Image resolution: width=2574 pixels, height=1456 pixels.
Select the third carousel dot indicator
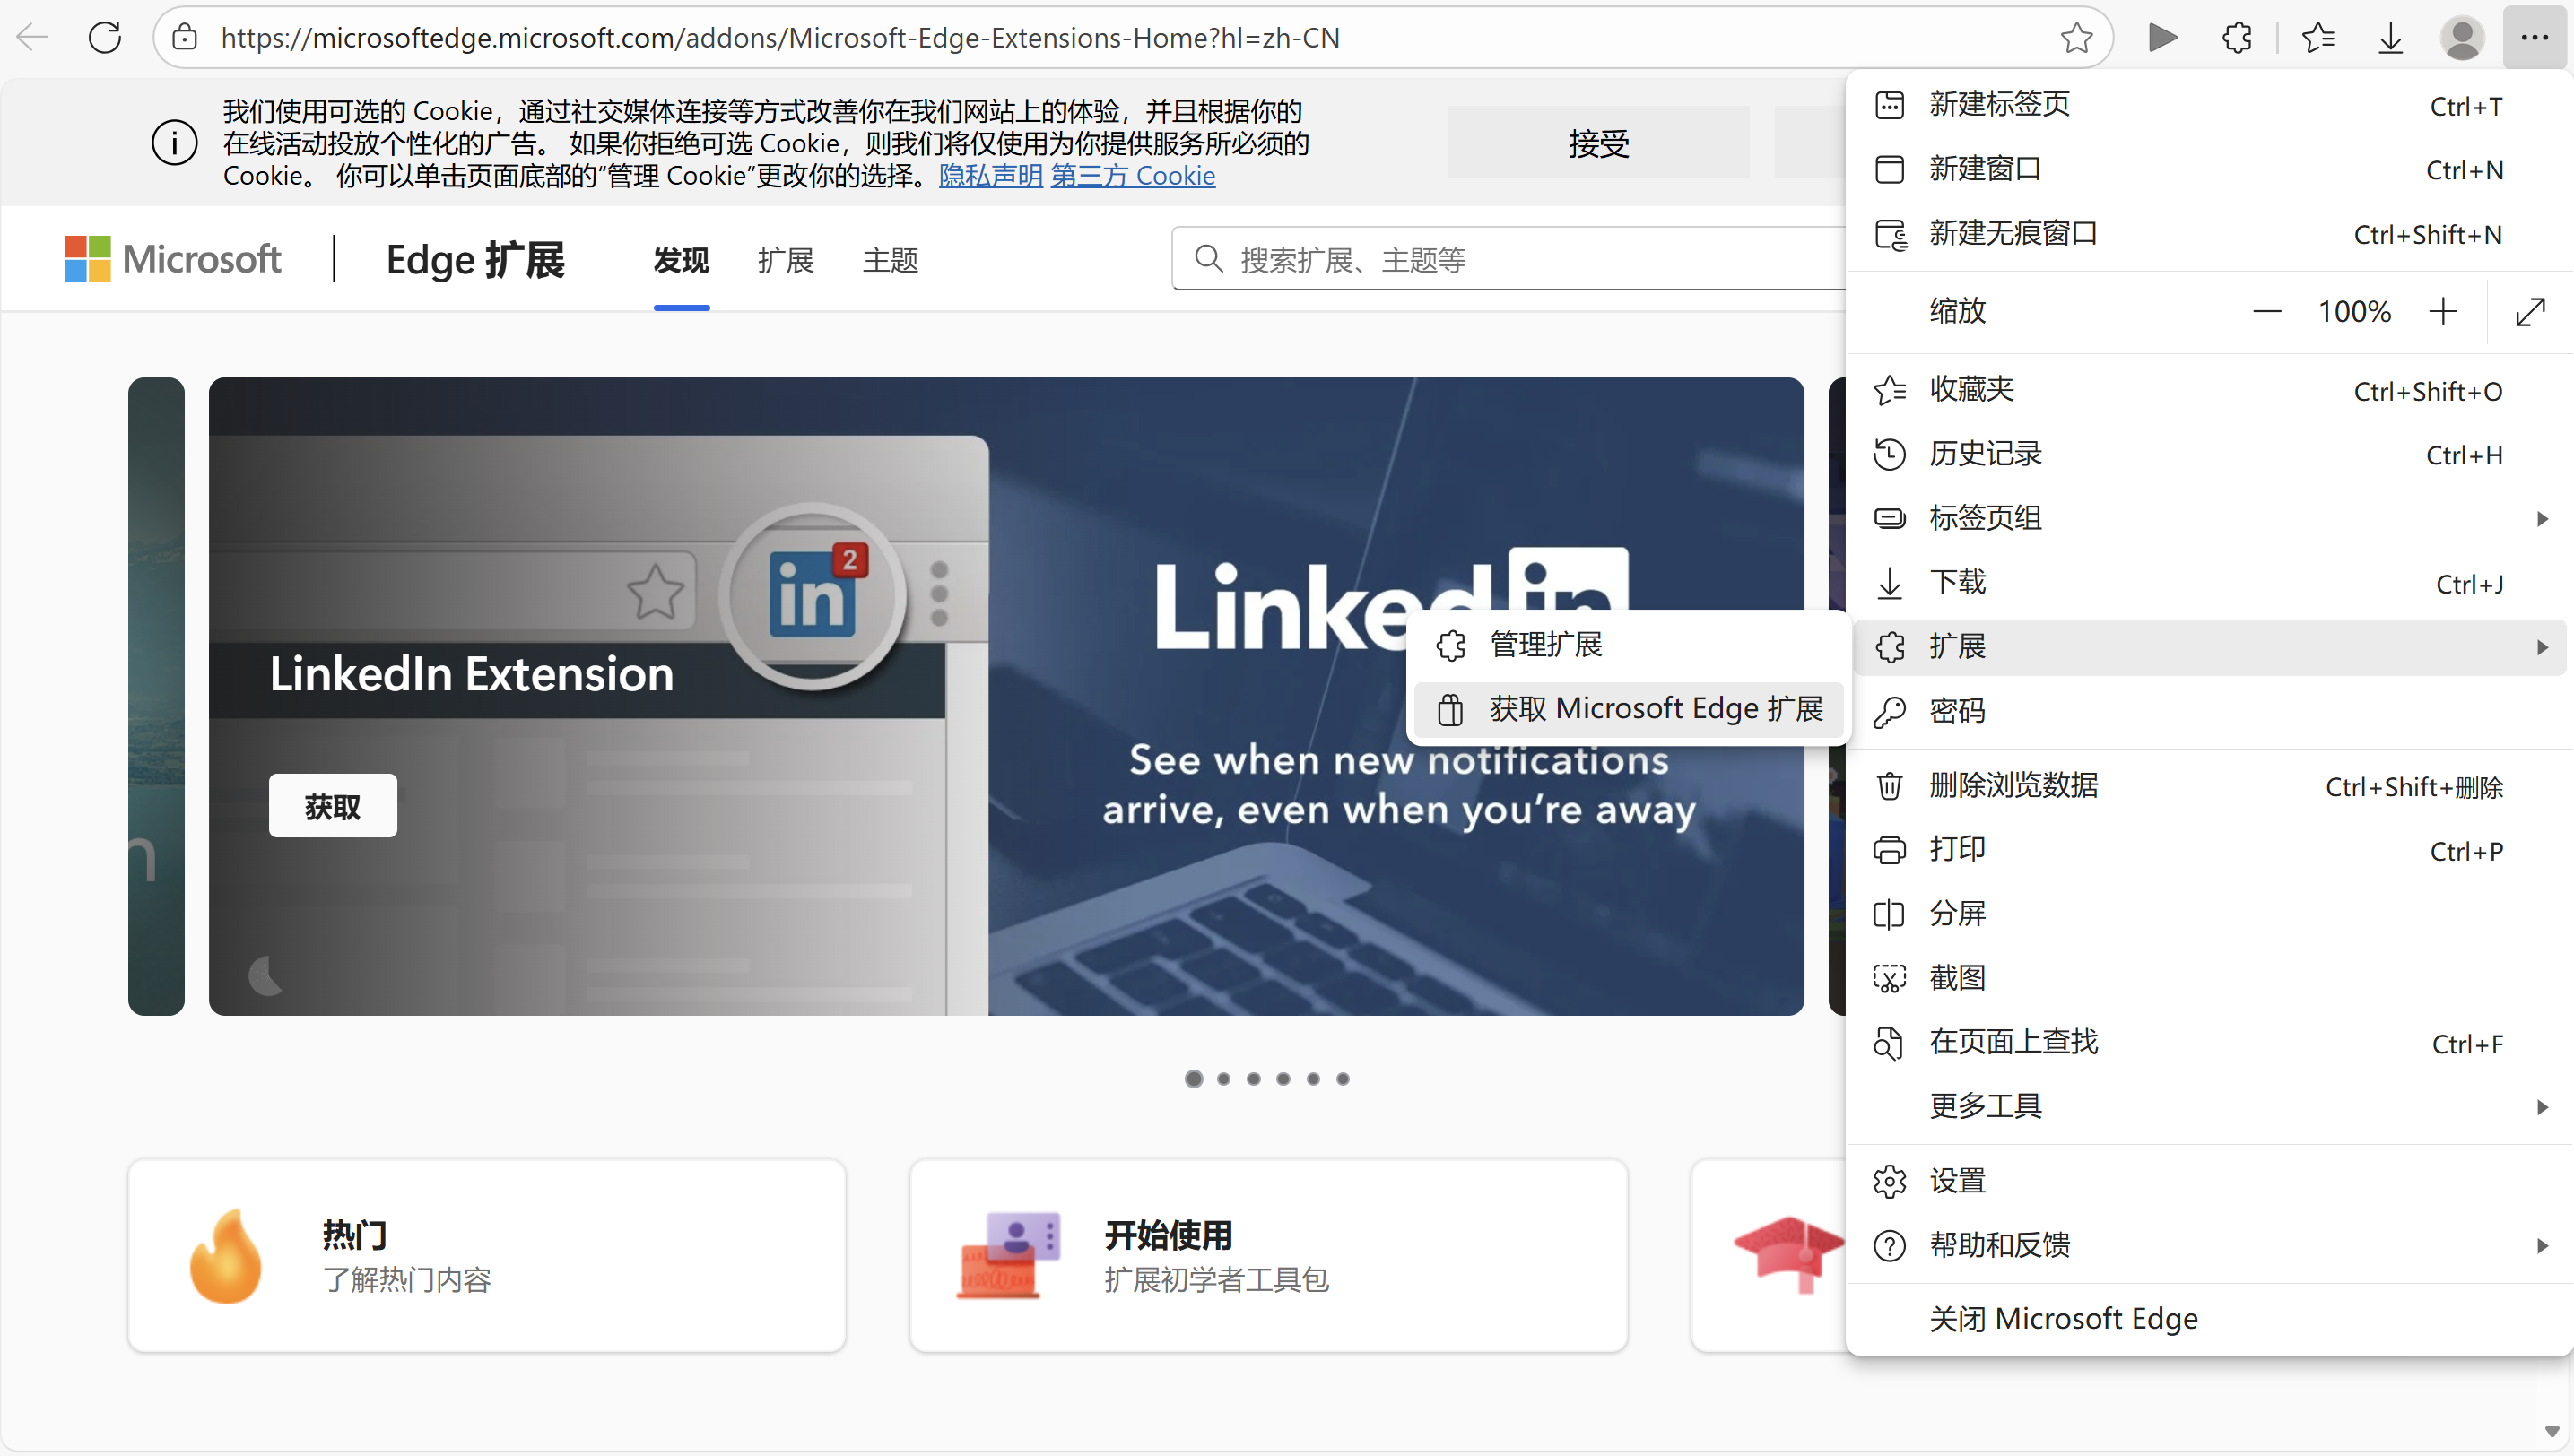click(x=1254, y=1079)
